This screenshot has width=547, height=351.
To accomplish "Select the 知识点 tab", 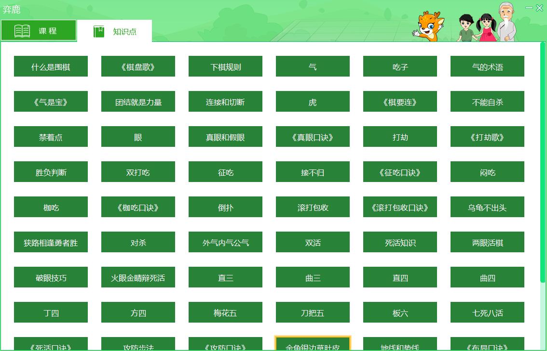I will click(115, 32).
